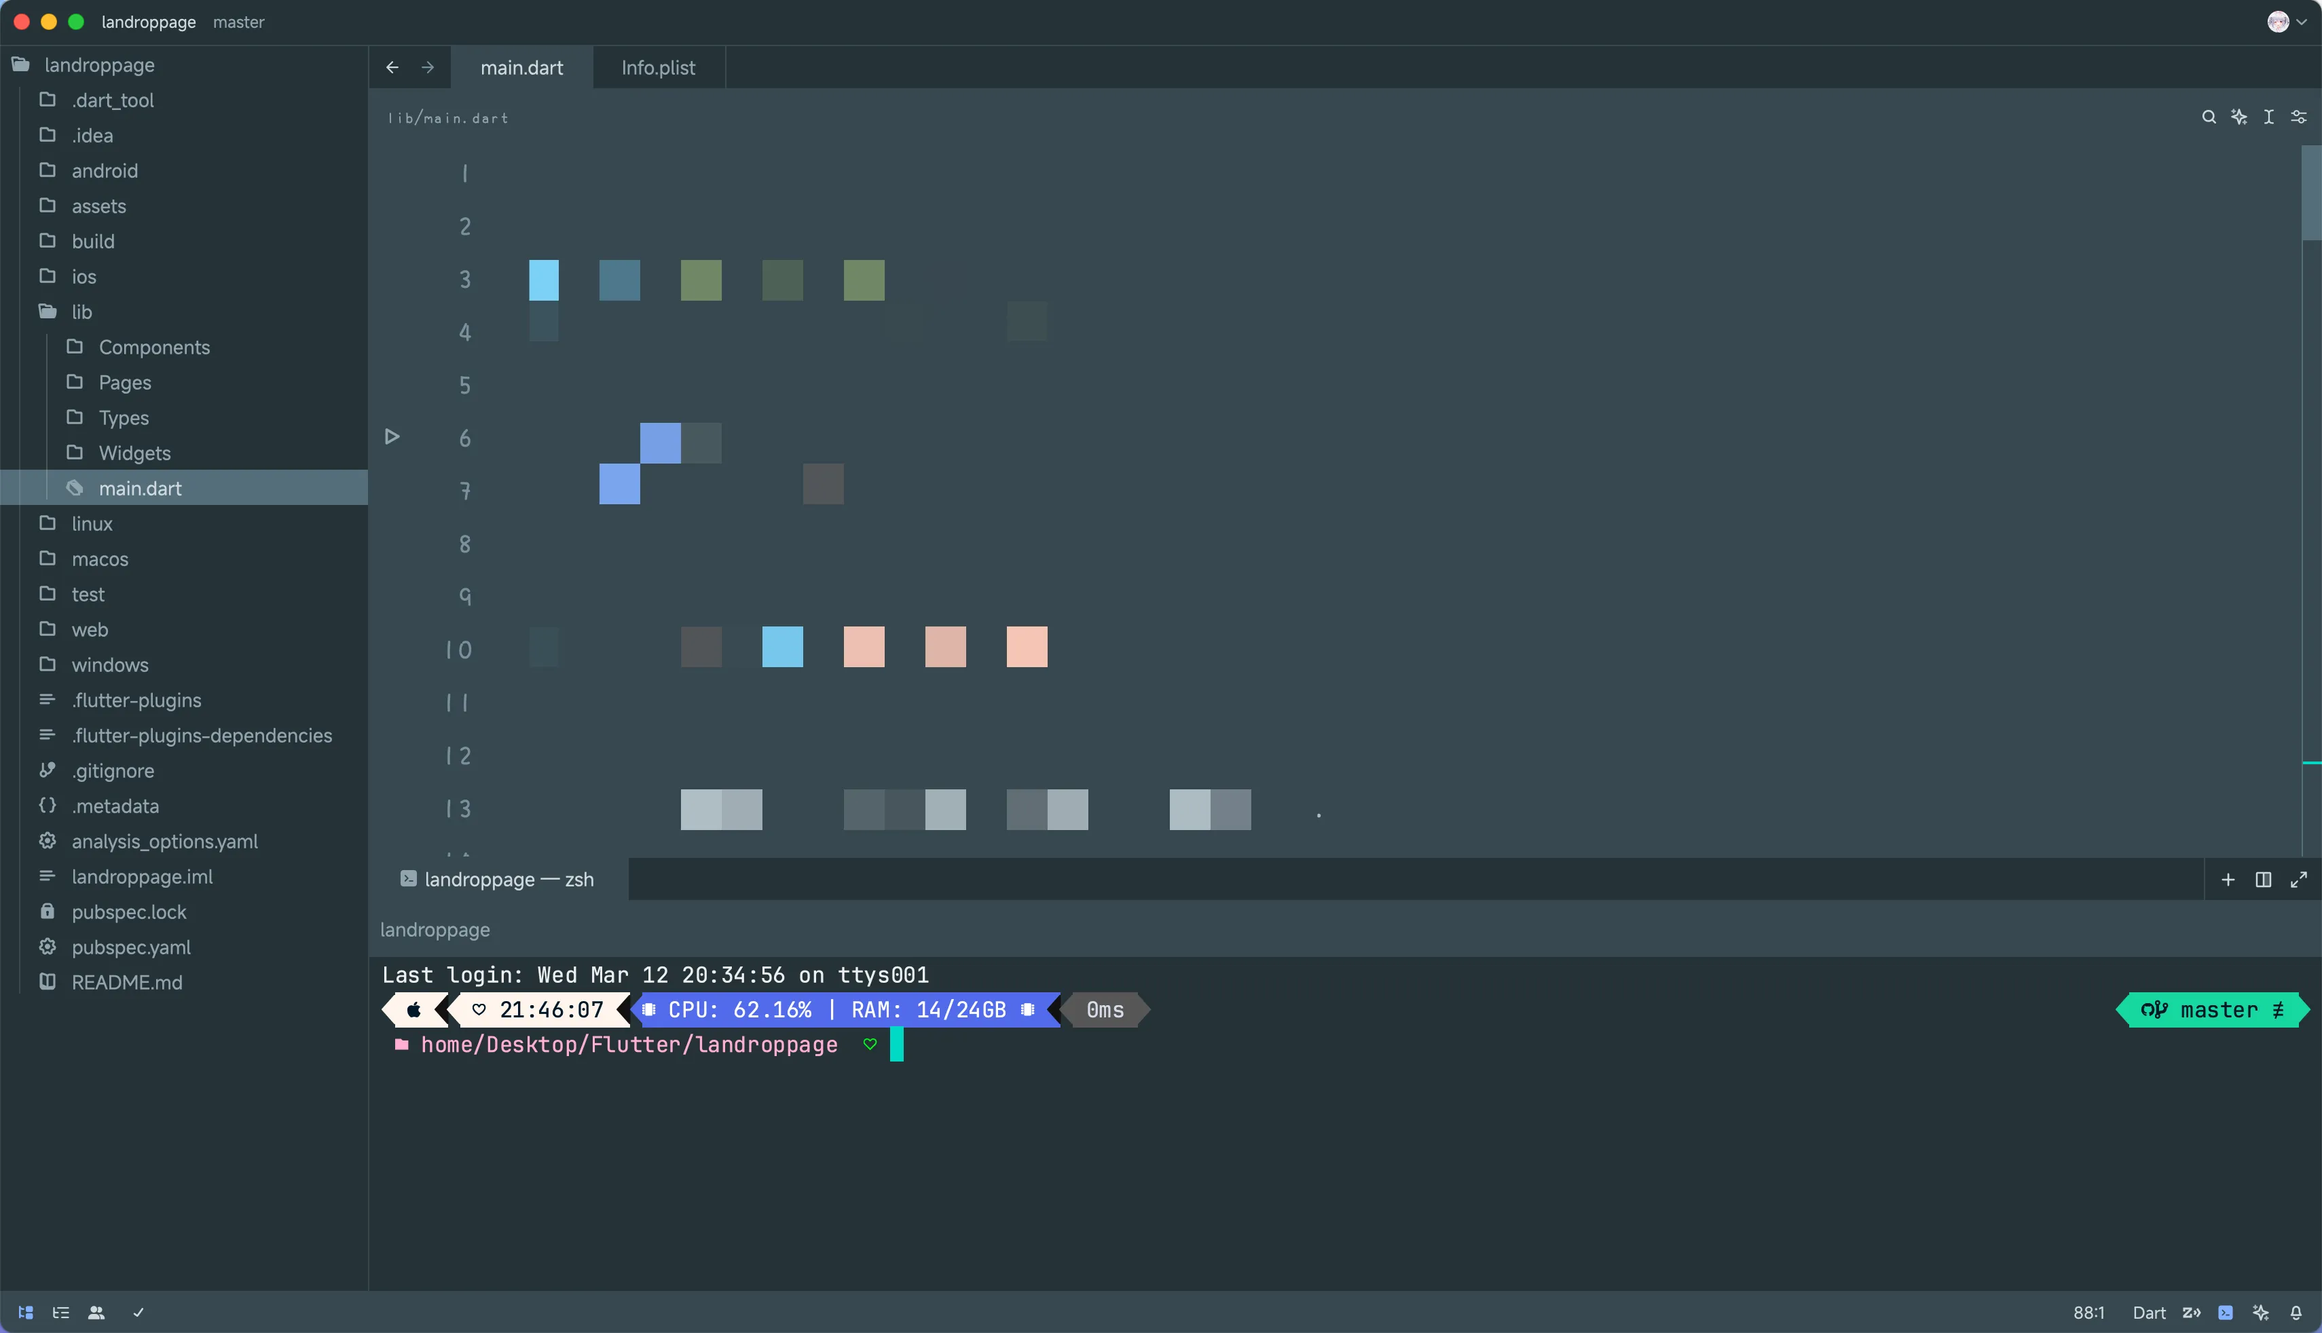Expand the macos folder
This screenshot has width=2322, height=1333.
click(x=184, y=559)
